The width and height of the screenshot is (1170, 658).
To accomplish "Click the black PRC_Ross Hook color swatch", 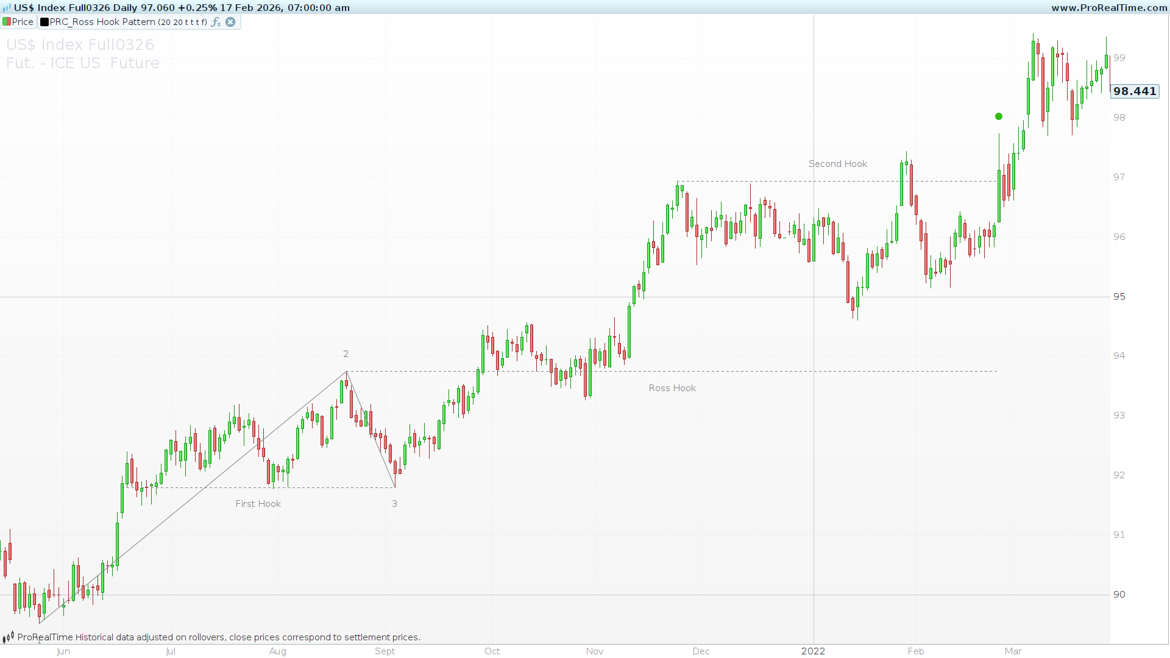I will [44, 22].
